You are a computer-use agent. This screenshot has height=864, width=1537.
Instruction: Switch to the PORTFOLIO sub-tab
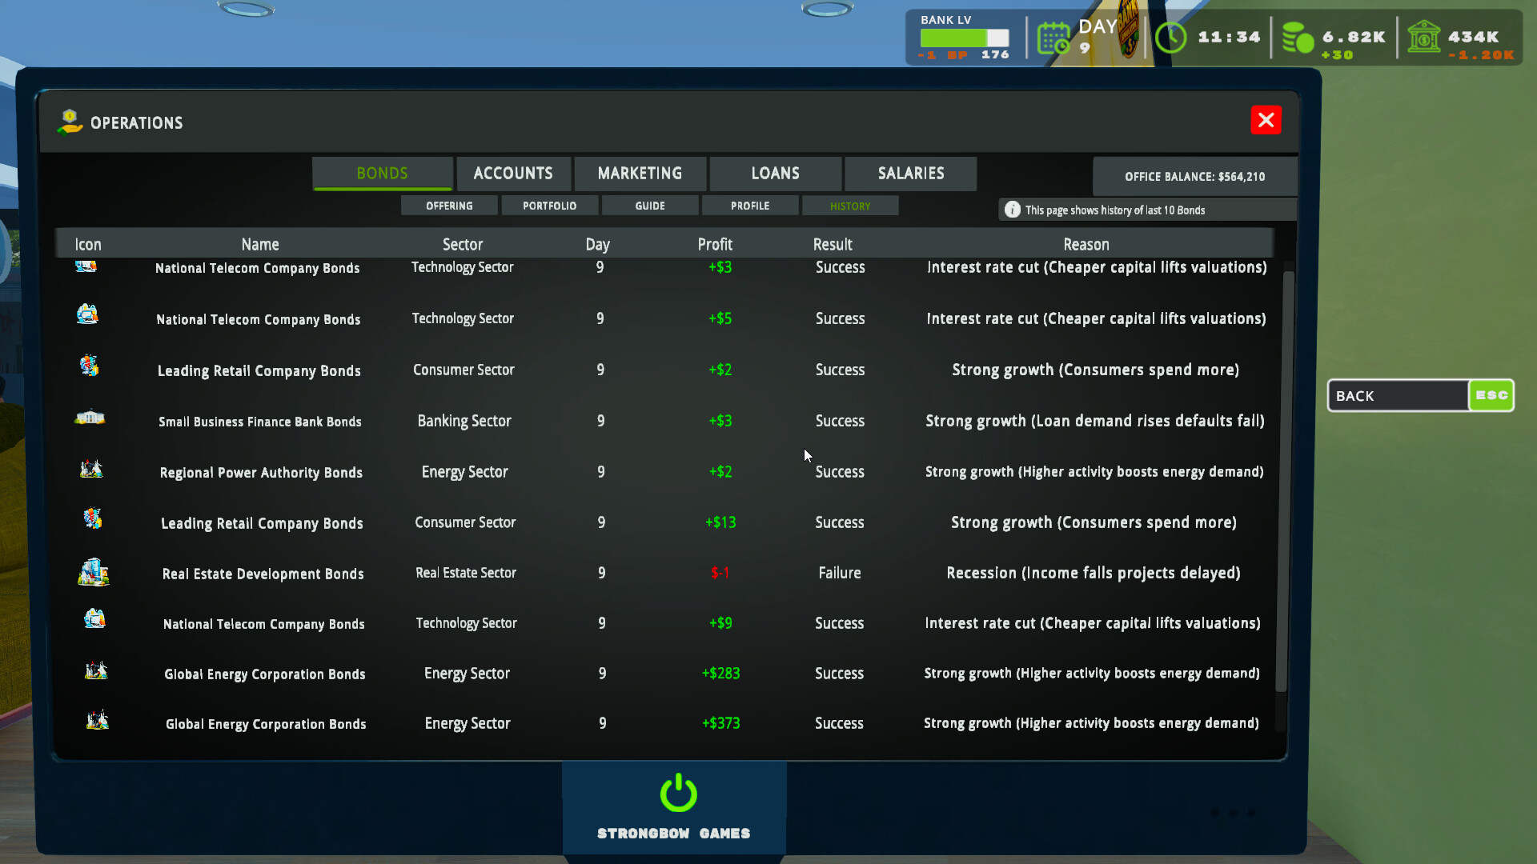pos(550,205)
